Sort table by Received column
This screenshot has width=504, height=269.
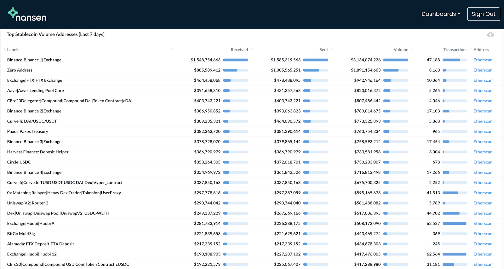coord(239,49)
